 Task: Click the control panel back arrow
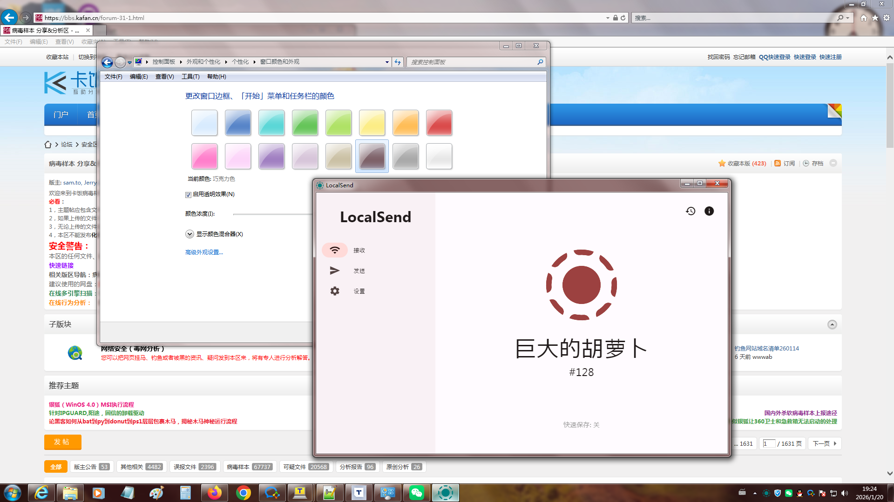point(107,62)
